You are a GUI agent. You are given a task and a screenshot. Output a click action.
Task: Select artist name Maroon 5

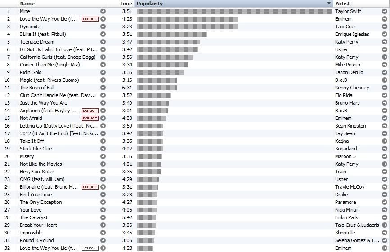pyautogui.click(x=345, y=156)
